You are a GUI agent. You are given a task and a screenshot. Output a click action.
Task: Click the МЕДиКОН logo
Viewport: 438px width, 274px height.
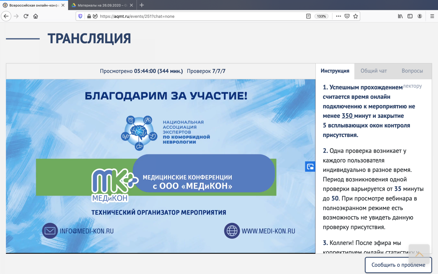click(114, 185)
